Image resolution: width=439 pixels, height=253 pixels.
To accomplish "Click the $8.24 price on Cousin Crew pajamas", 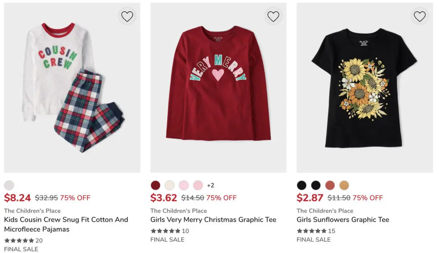I will pos(17,198).
